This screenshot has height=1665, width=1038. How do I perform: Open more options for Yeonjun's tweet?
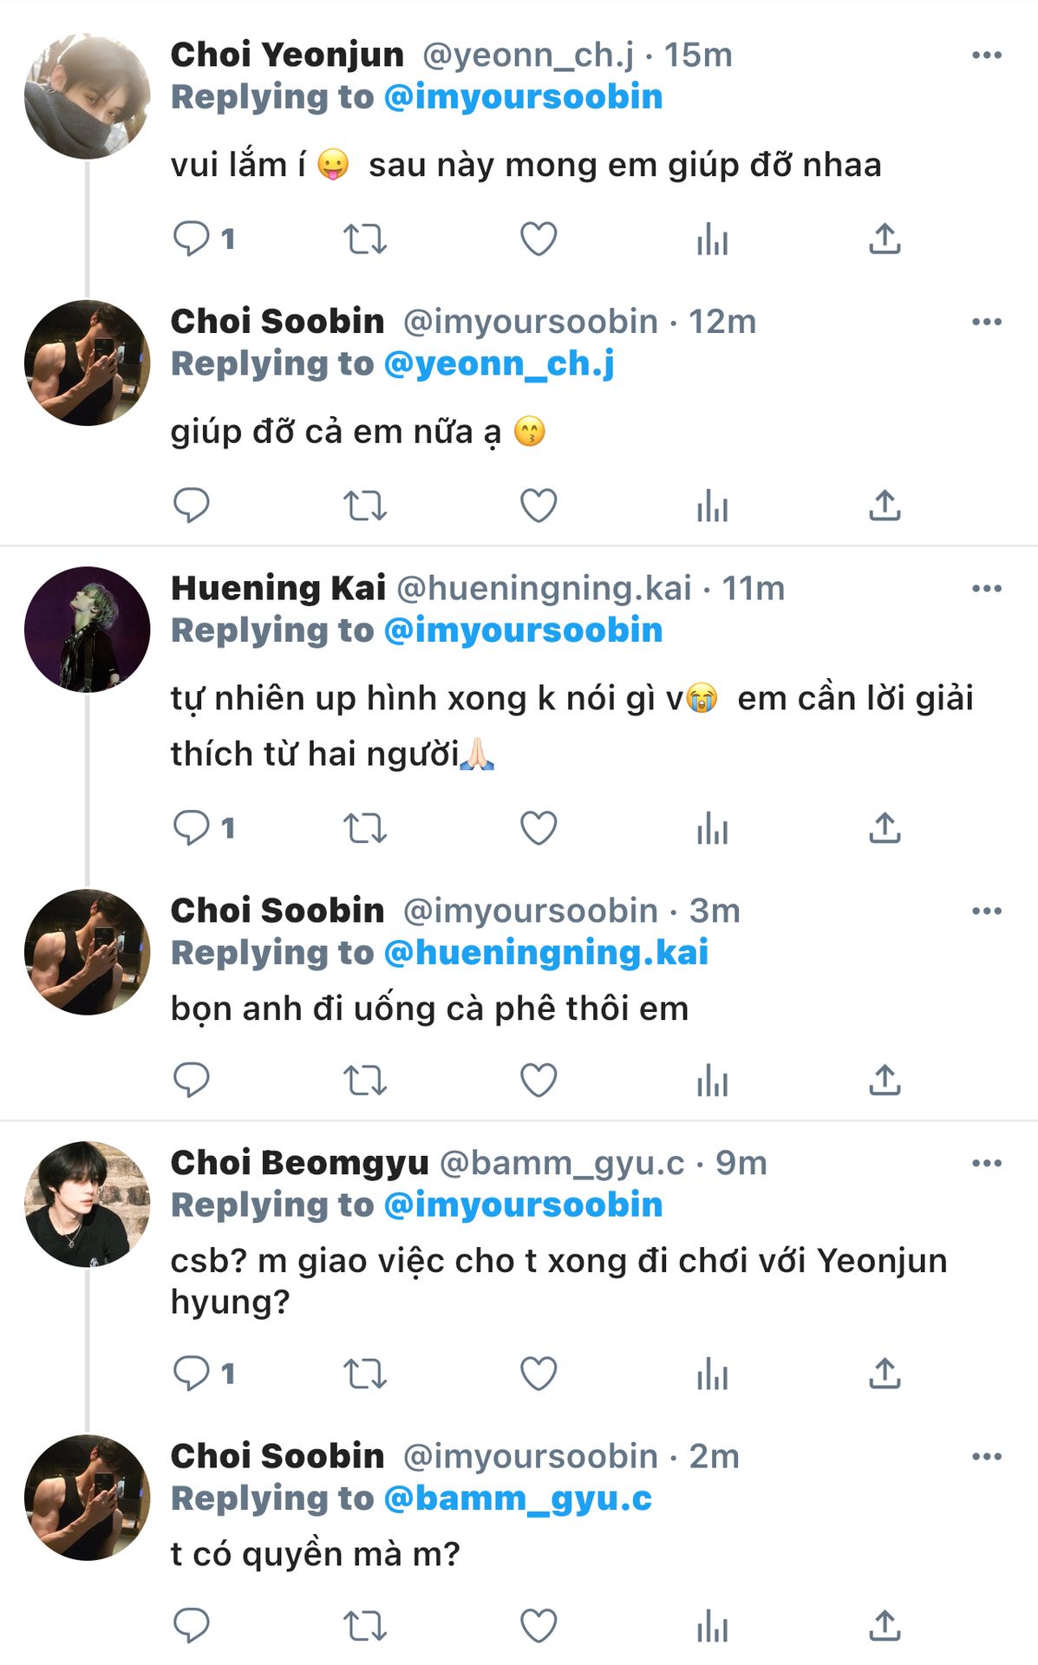pos(987,55)
